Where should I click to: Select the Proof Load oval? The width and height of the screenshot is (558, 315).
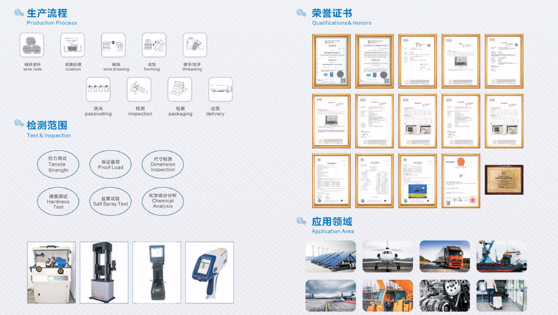click(110, 164)
